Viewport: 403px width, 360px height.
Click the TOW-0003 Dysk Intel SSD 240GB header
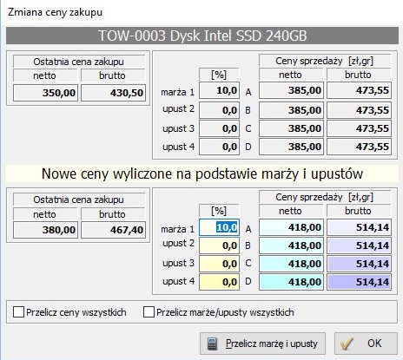202,36
